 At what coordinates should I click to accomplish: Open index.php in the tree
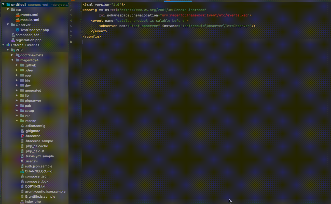coord(33,202)
